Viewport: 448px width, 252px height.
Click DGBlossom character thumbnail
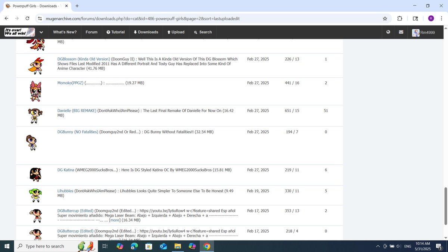36,66
